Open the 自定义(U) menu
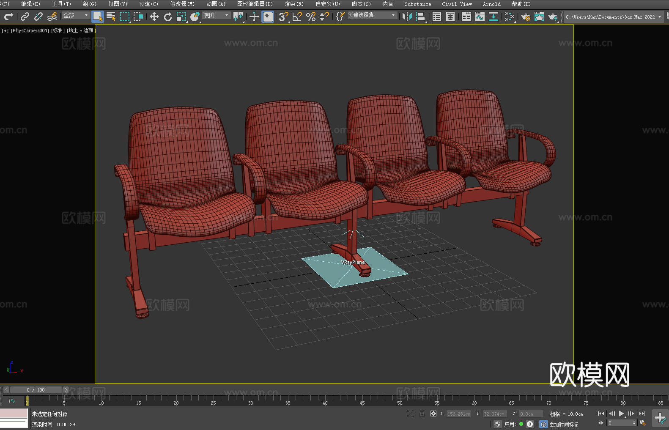Screen dimensions: 669x430 (328, 4)
